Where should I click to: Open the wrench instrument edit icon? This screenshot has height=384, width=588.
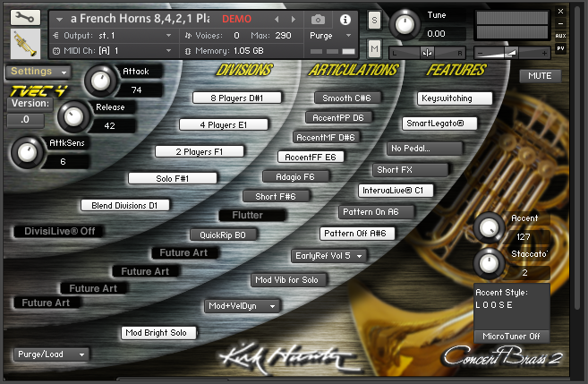(x=25, y=17)
